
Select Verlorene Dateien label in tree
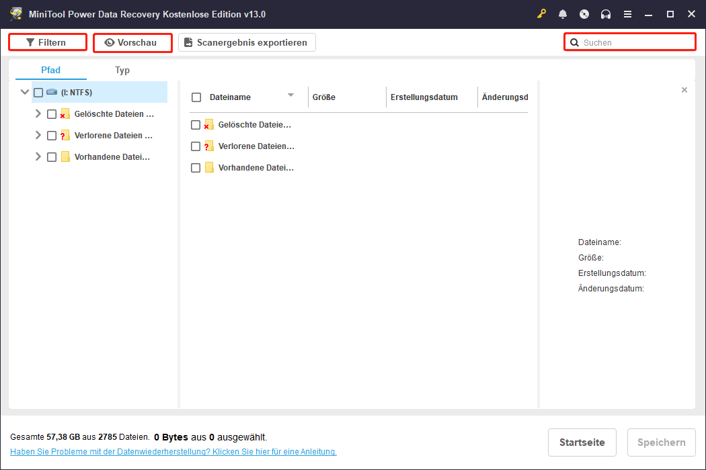114,136
